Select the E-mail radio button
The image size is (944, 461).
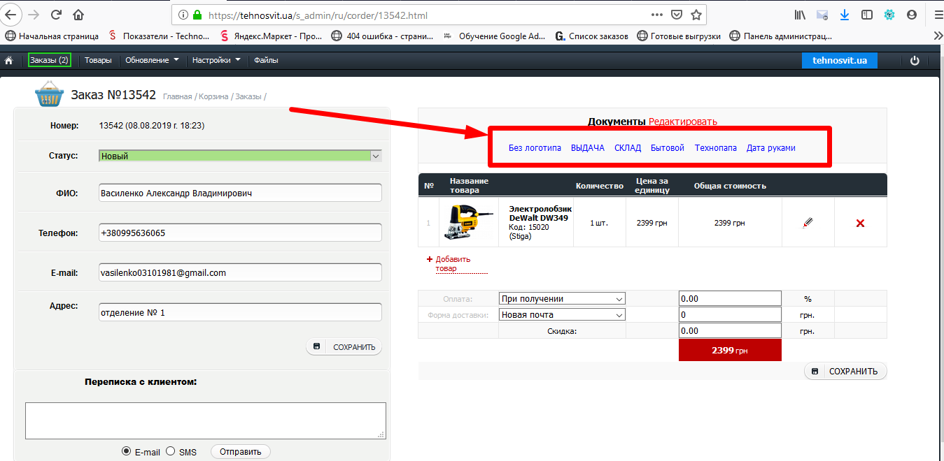(127, 451)
